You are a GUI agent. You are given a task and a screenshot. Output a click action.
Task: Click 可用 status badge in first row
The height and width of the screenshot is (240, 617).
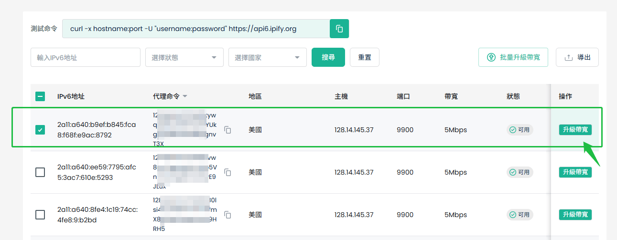[520, 130]
